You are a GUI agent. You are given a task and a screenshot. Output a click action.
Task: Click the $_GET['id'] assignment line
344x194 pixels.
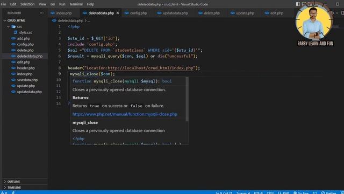(x=94, y=38)
